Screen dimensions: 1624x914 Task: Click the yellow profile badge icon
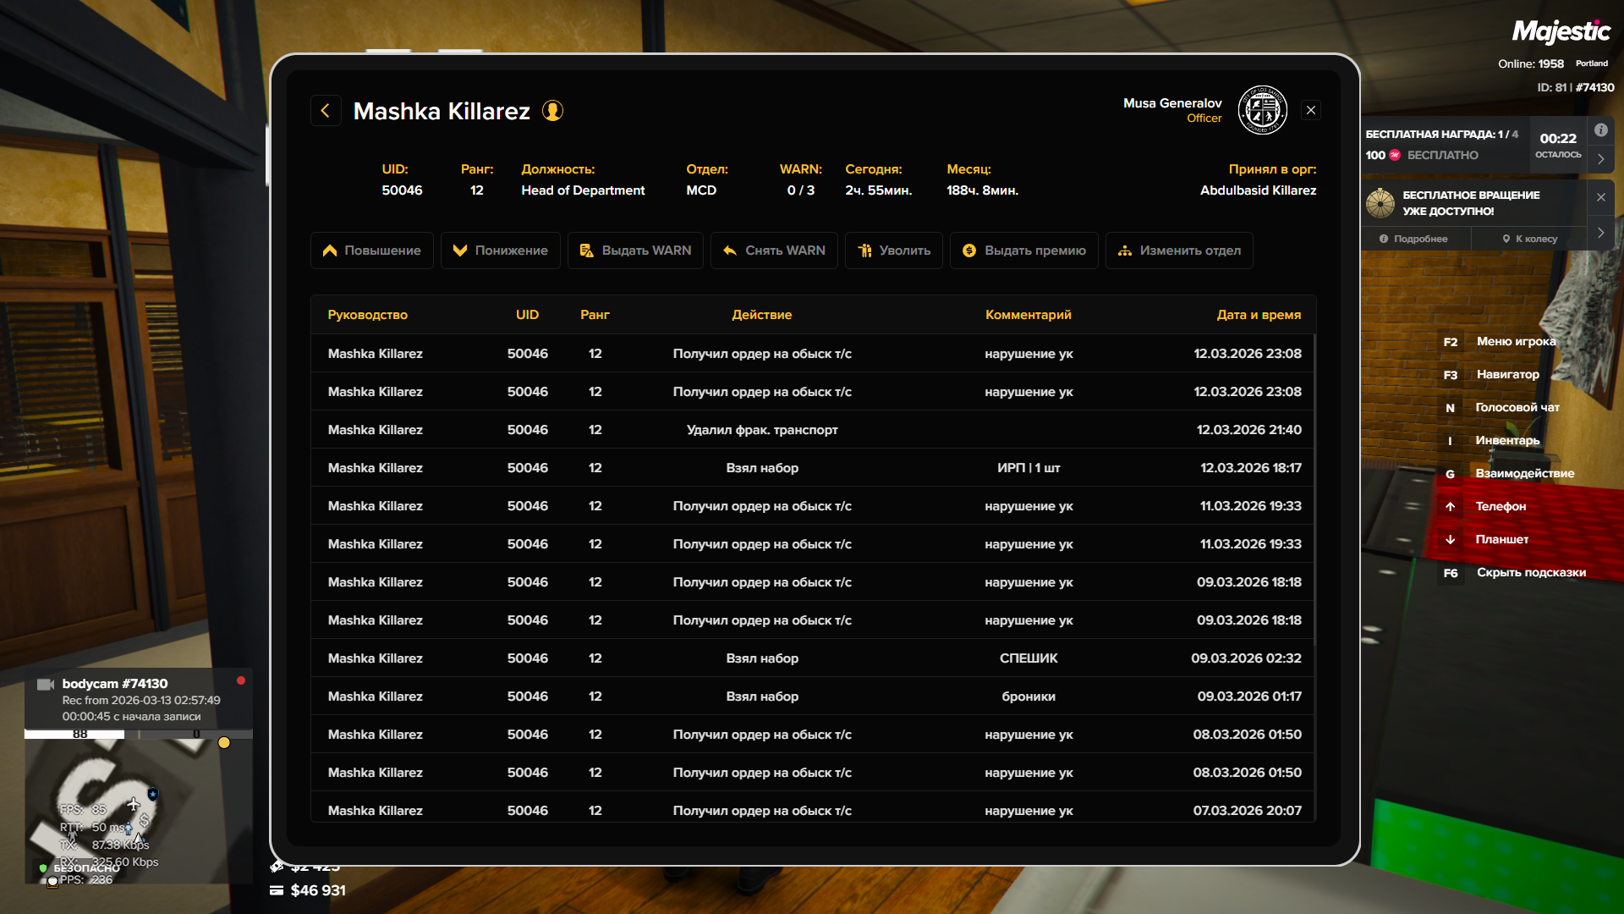[552, 111]
